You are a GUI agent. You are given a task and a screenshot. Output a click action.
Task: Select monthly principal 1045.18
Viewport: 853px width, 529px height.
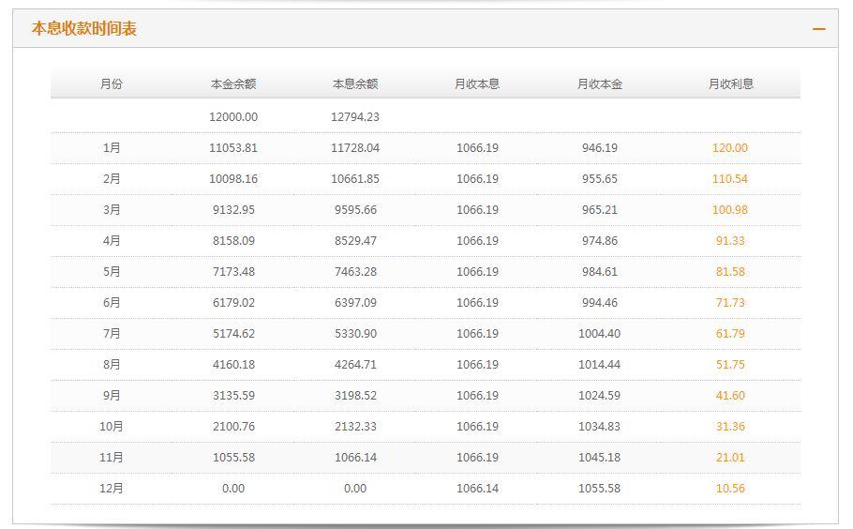tap(600, 458)
